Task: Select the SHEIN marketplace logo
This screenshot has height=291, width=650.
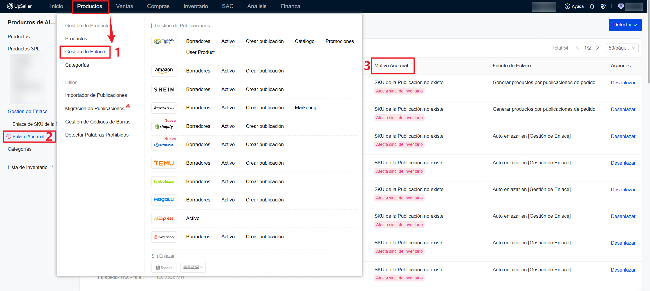Action: 164,90
